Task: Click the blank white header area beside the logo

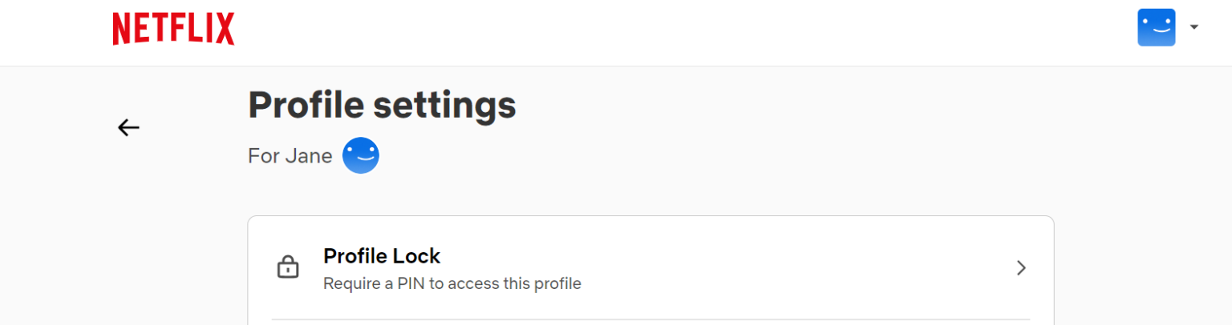Action: click(642, 32)
